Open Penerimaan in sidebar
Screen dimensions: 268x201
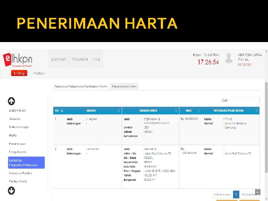[17, 144]
